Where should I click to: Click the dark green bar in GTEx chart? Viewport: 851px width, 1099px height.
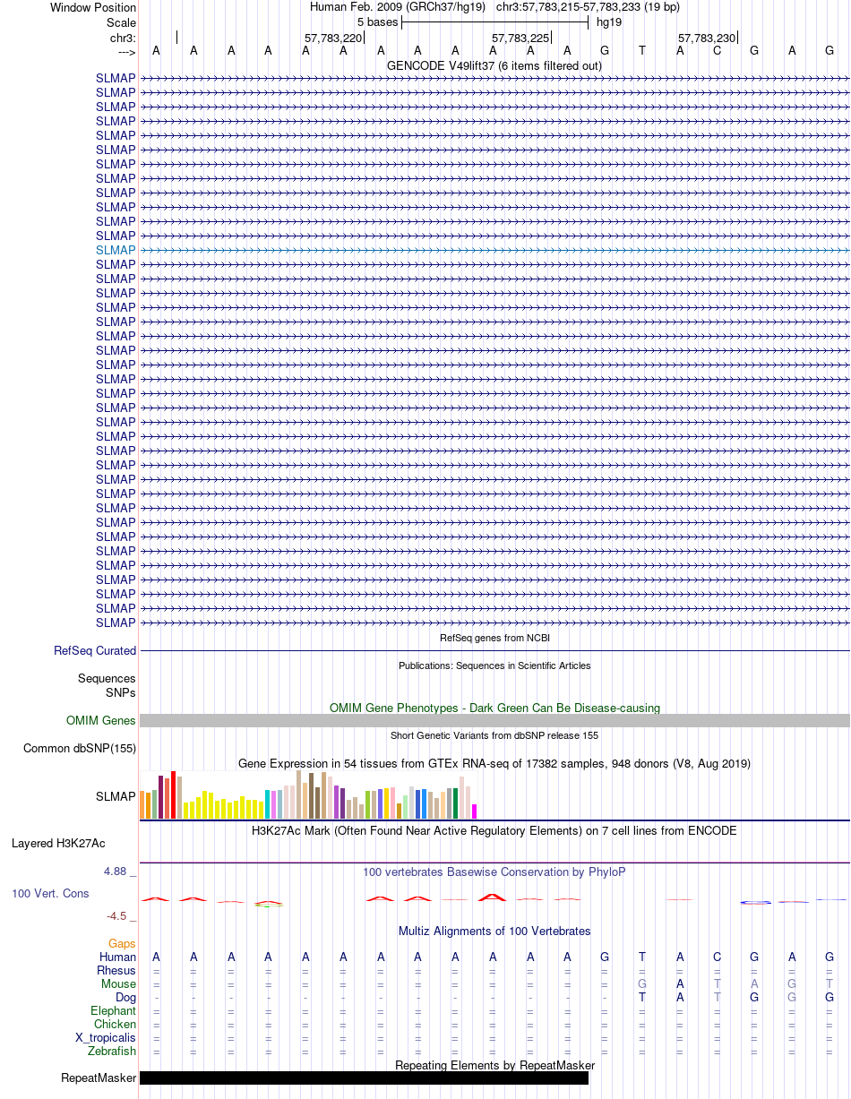point(456,803)
